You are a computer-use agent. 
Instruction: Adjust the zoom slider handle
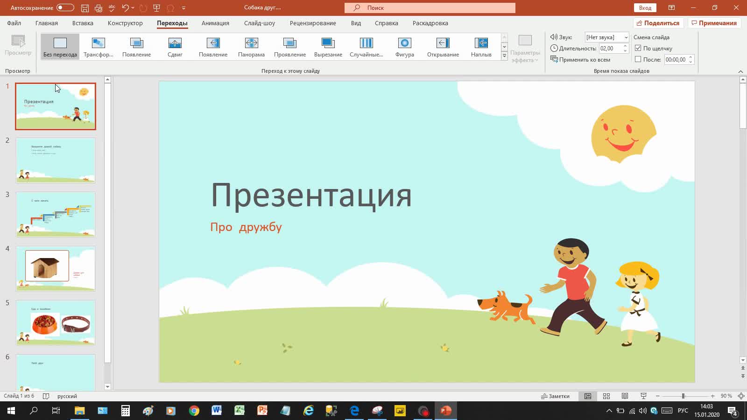coord(683,396)
